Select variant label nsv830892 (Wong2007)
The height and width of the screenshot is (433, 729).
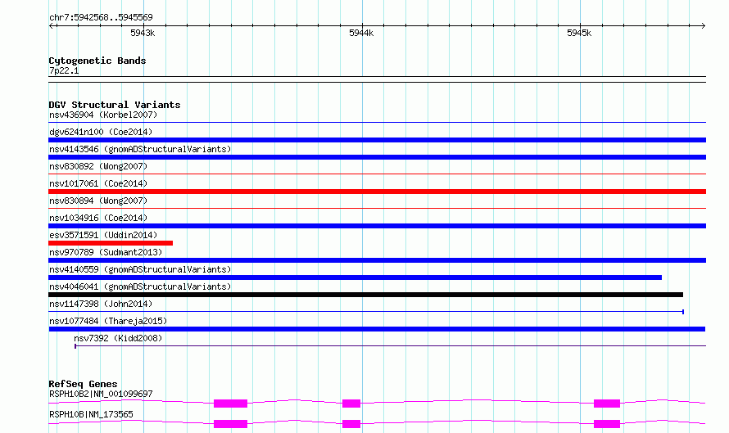(98, 166)
